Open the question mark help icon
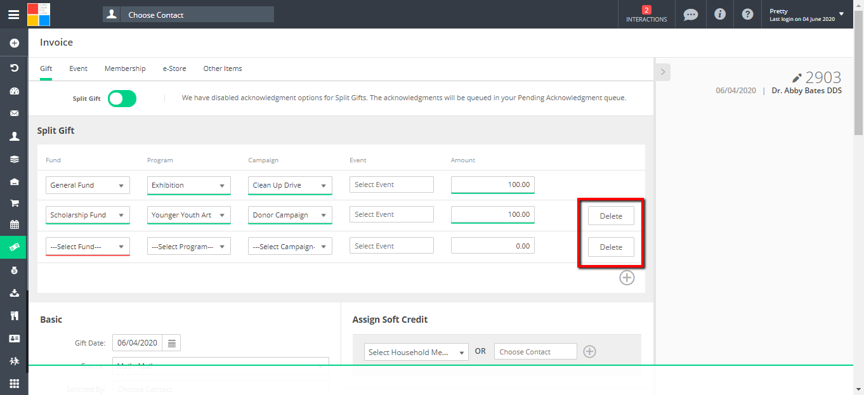The image size is (864, 395). [x=748, y=14]
